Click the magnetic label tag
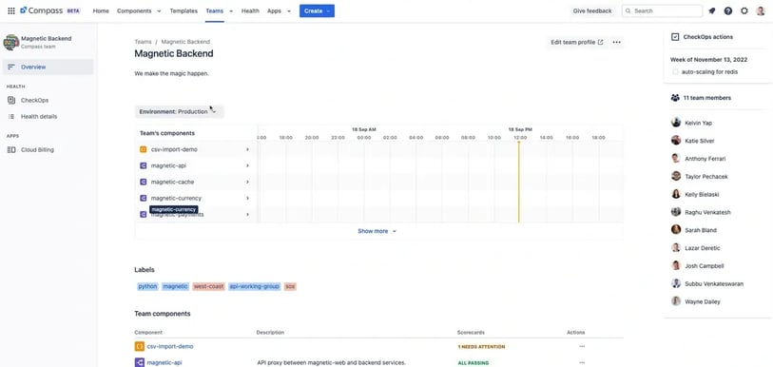This screenshot has width=773, height=367. point(176,286)
